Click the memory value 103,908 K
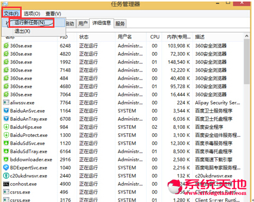This screenshot has width=254, height=202. coord(179,45)
